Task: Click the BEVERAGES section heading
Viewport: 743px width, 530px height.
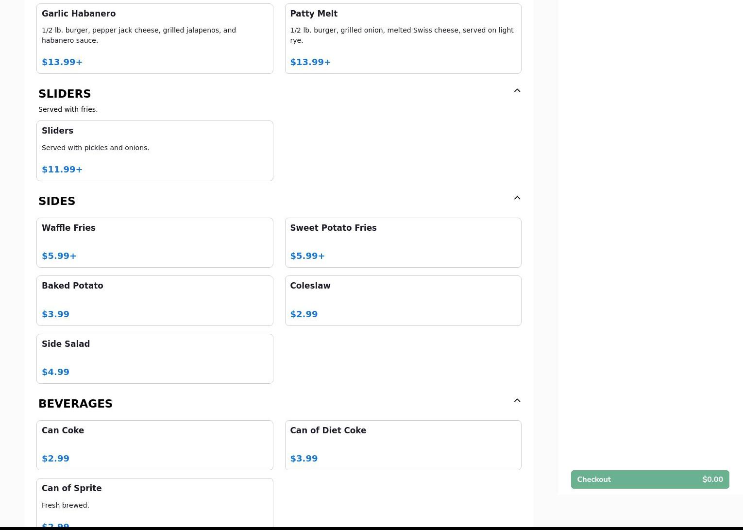Action: pos(75,404)
